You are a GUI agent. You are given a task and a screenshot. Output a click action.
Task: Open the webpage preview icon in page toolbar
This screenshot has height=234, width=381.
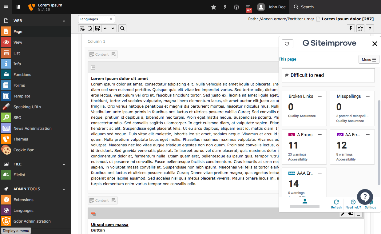tap(82, 28)
